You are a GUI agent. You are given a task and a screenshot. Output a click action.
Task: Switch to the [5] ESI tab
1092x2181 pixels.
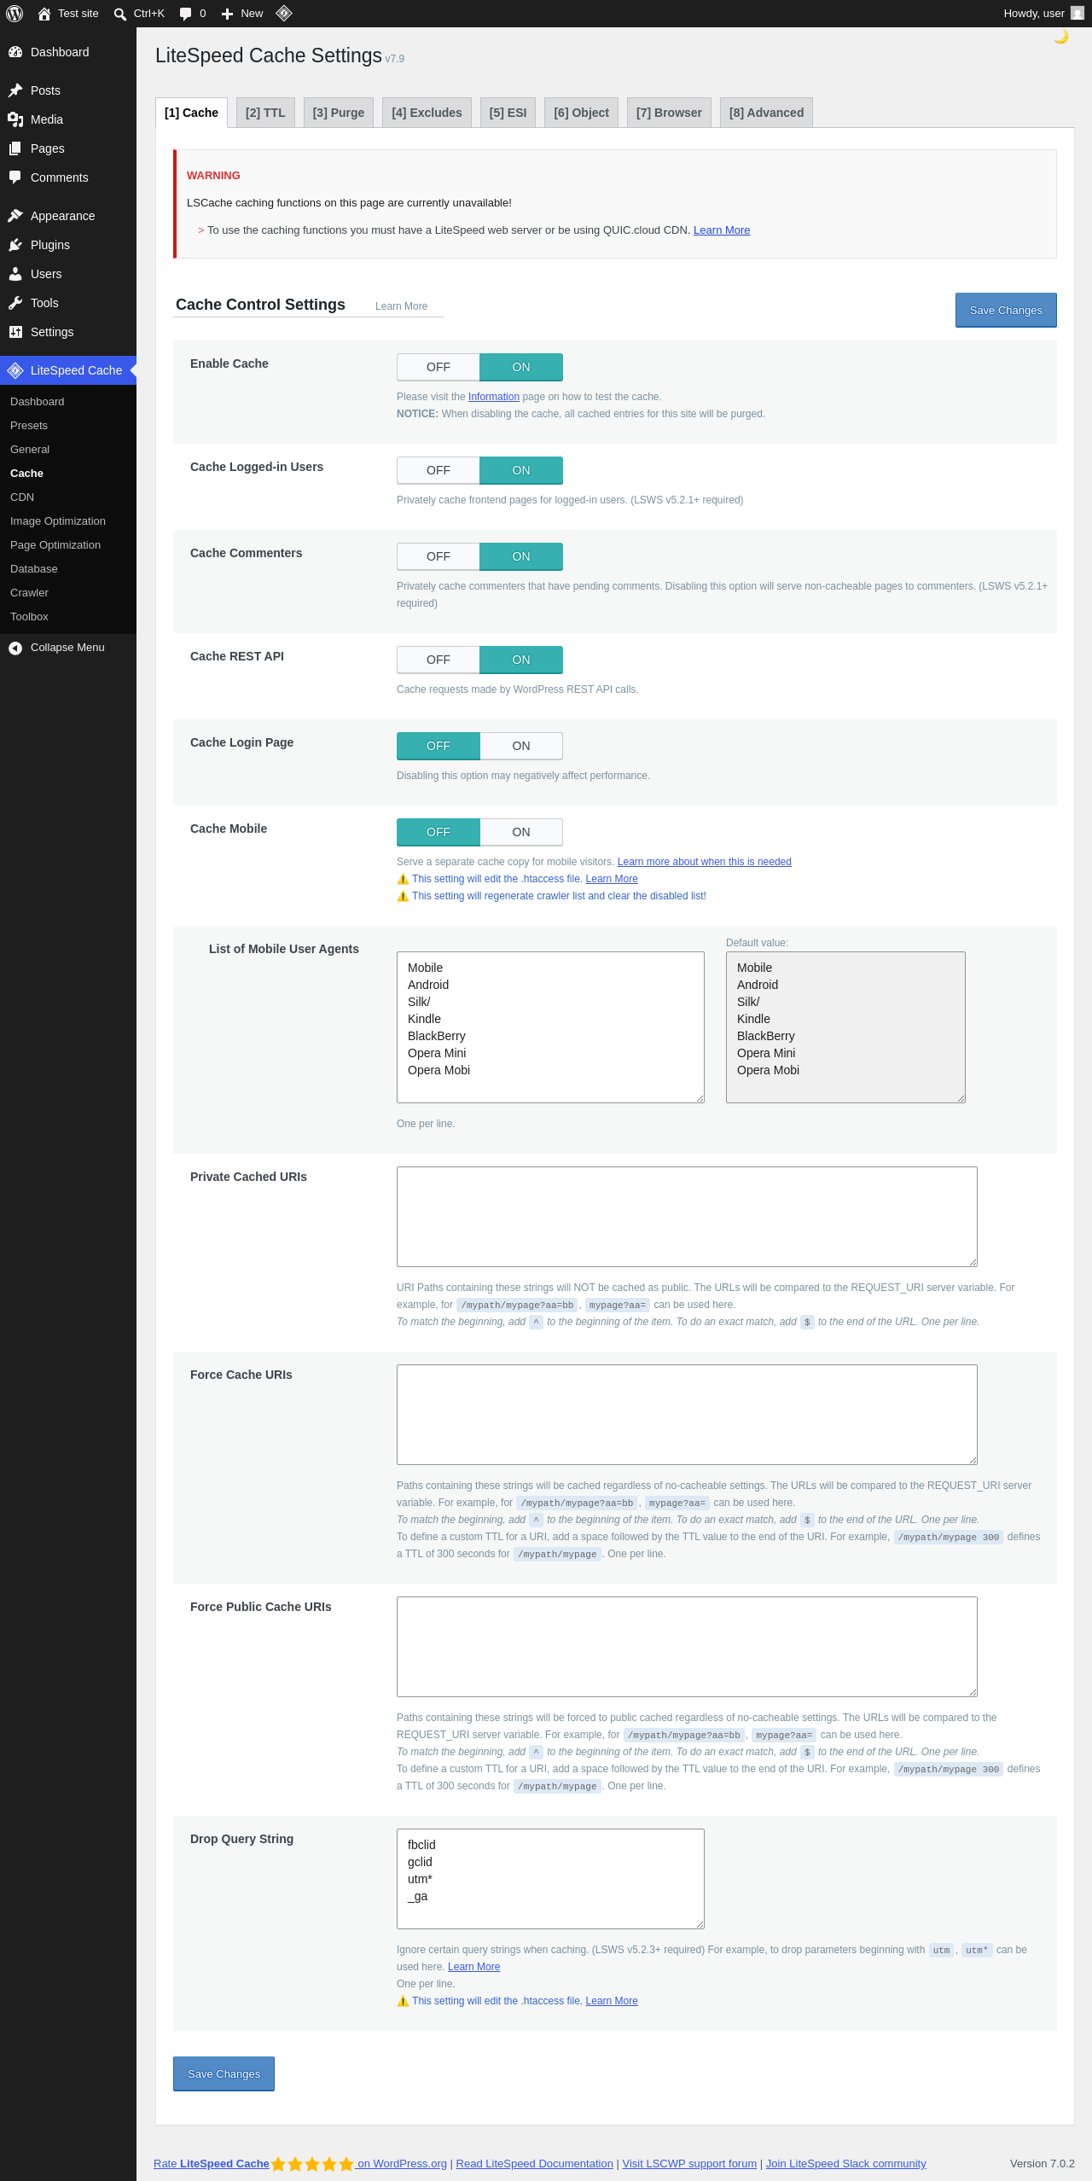point(508,113)
